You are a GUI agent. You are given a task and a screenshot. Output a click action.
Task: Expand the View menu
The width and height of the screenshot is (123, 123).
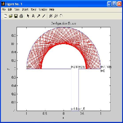[x=17, y=9]
